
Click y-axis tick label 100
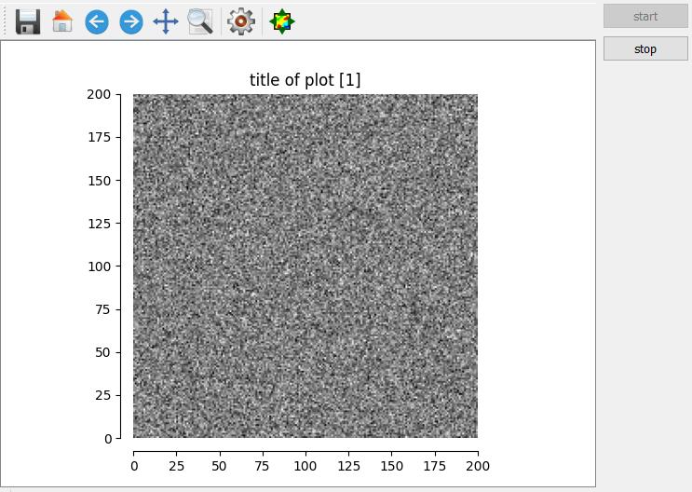click(x=99, y=266)
